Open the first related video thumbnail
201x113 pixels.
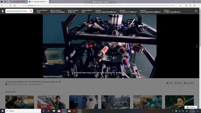coord(20,102)
